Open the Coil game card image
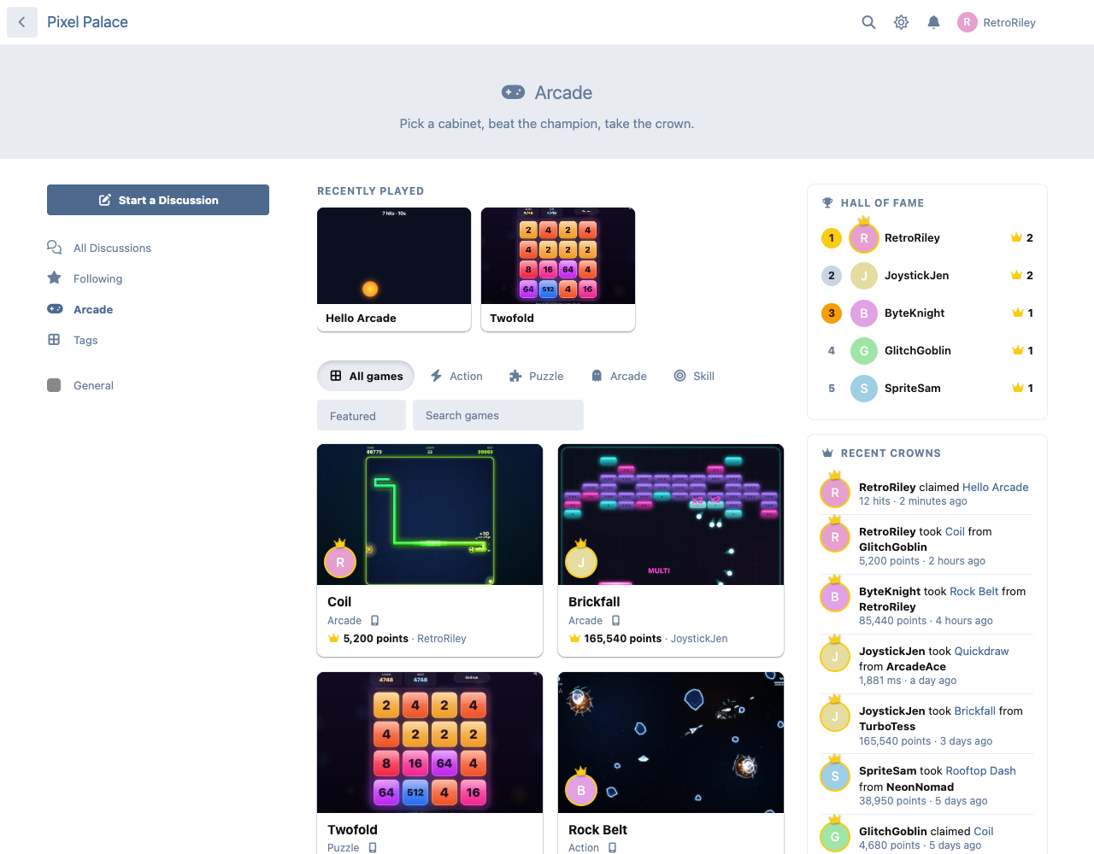The height and width of the screenshot is (854, 1094). 430,514
